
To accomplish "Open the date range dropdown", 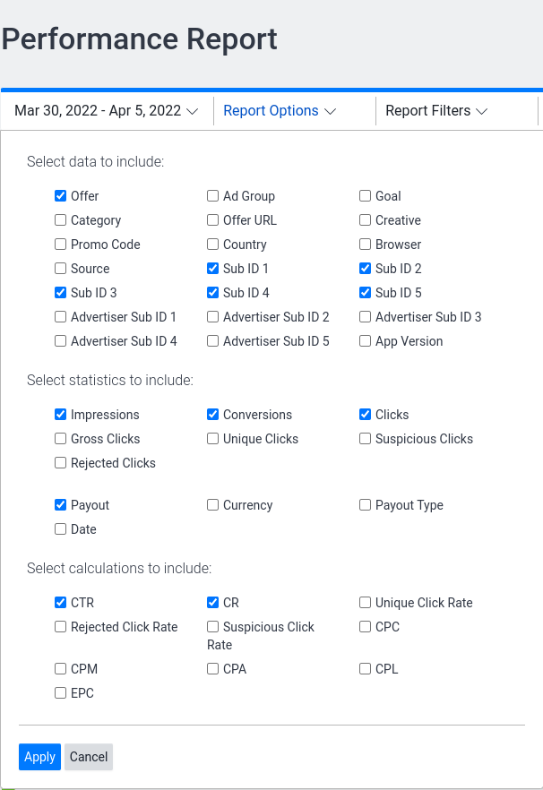I will [x=106, y=111].
